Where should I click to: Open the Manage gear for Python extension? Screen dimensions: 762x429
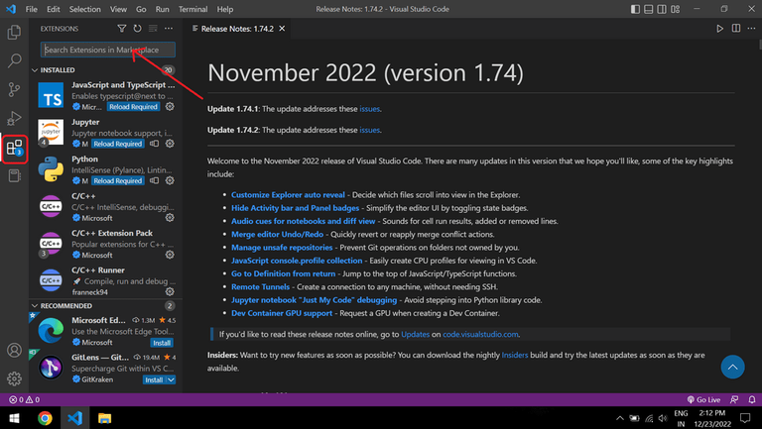pos(170,180)
